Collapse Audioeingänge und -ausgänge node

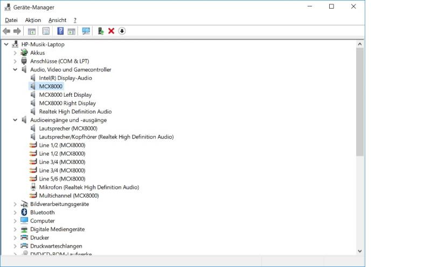coord(15,120)
